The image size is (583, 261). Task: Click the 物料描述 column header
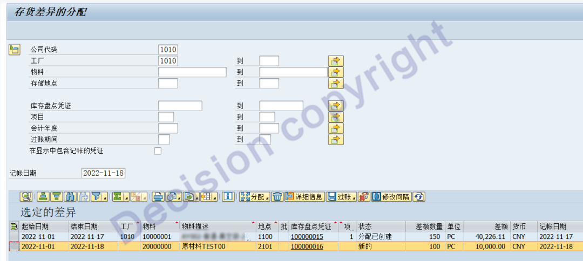click(x=218, y=226)
